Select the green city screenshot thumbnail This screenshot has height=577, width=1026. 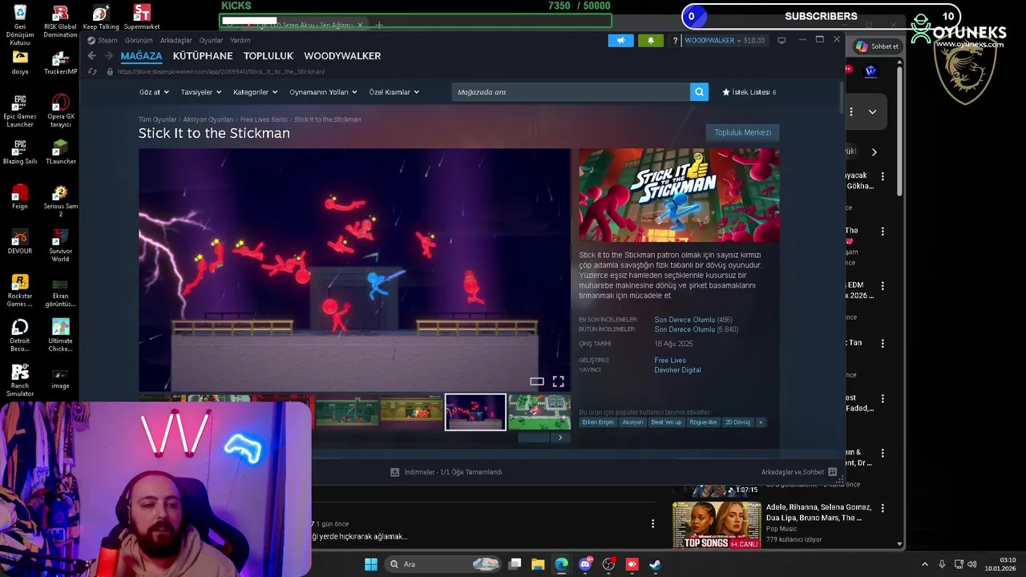[539, 412]
